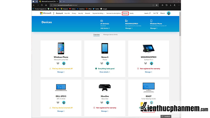Open the Videos bookmark

(72, 9)
